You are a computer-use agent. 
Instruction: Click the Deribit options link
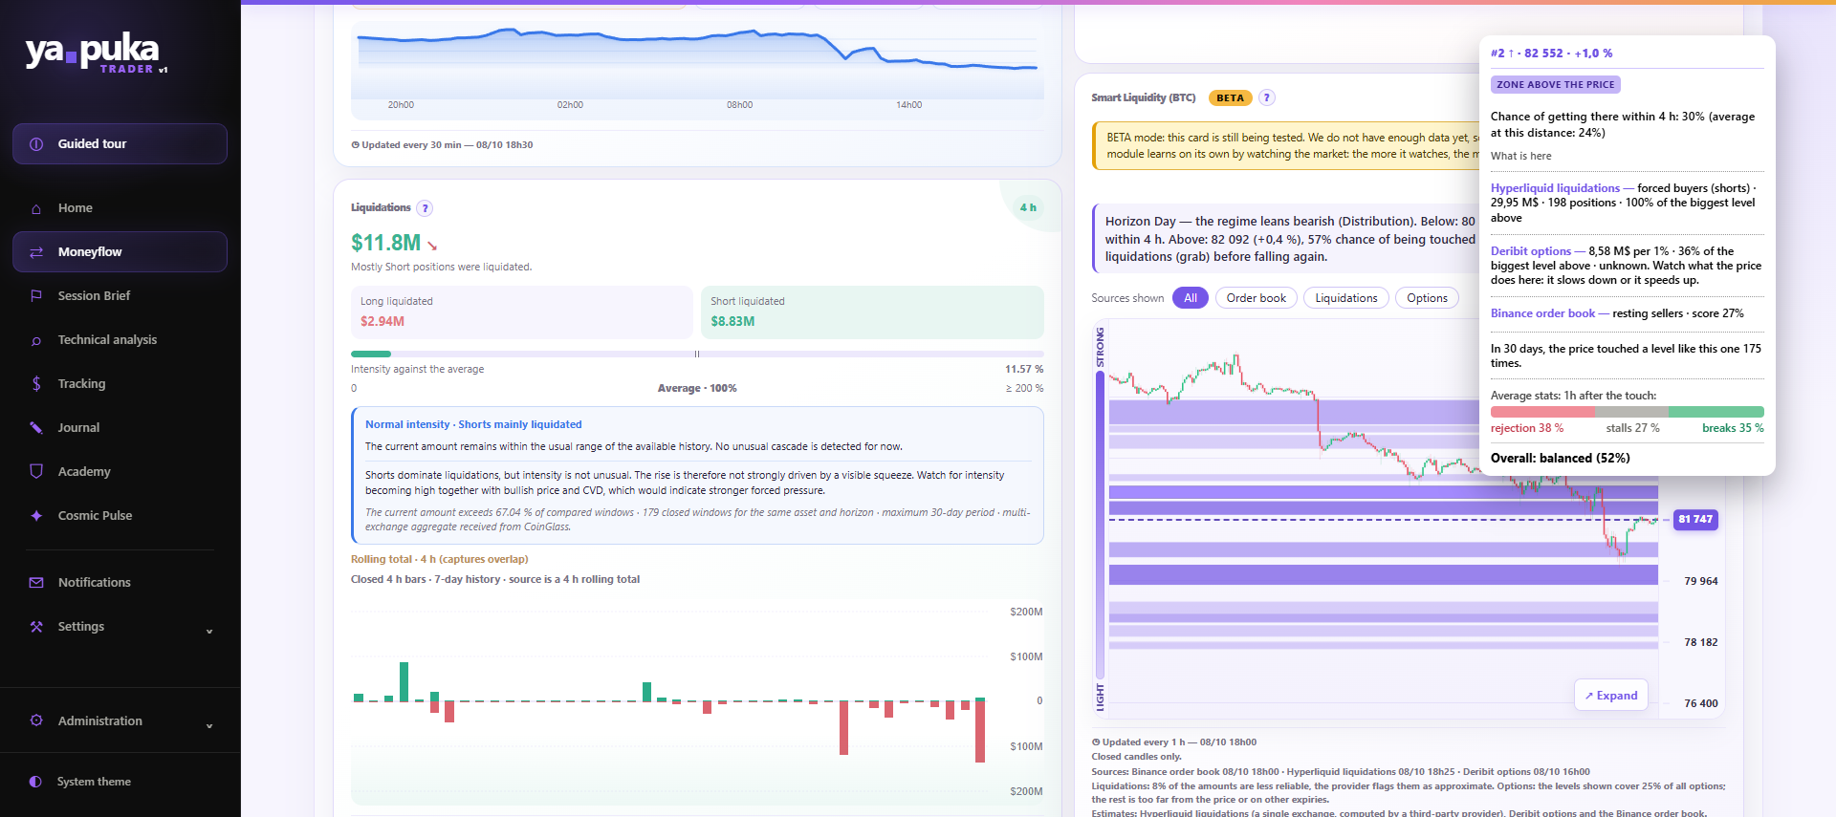(1531, 251)
